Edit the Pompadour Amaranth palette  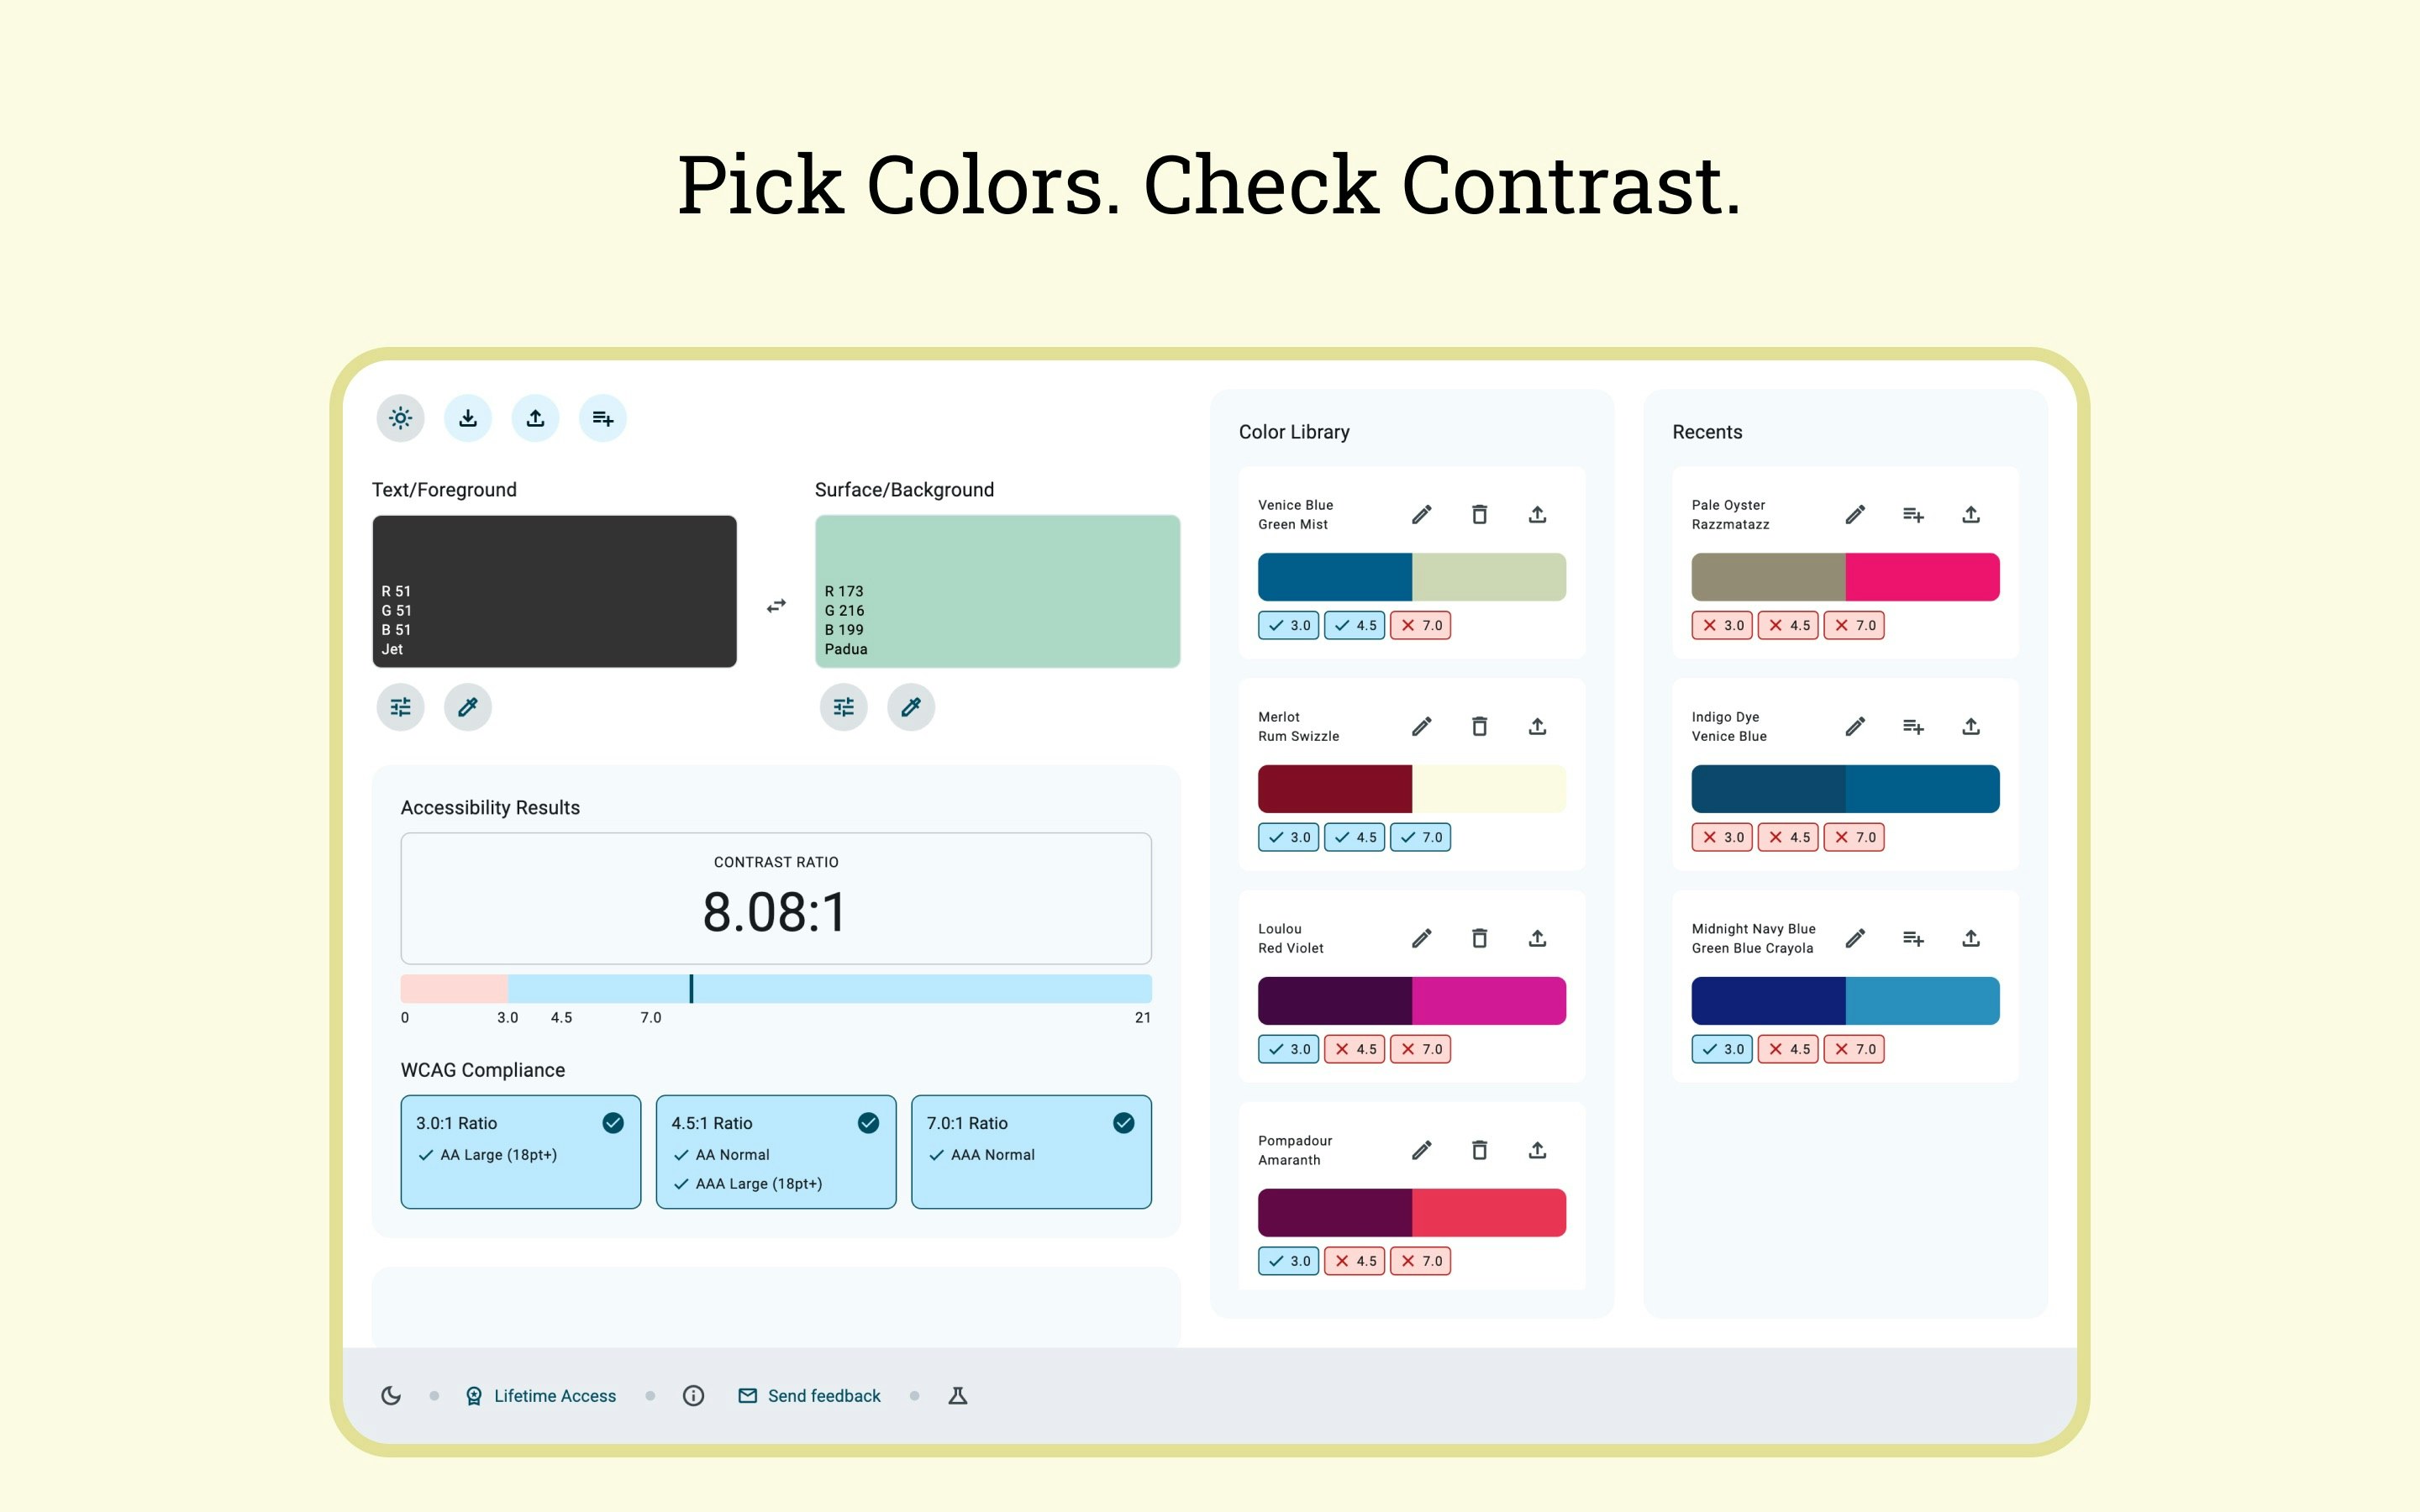click(x=1421, y=1150)
